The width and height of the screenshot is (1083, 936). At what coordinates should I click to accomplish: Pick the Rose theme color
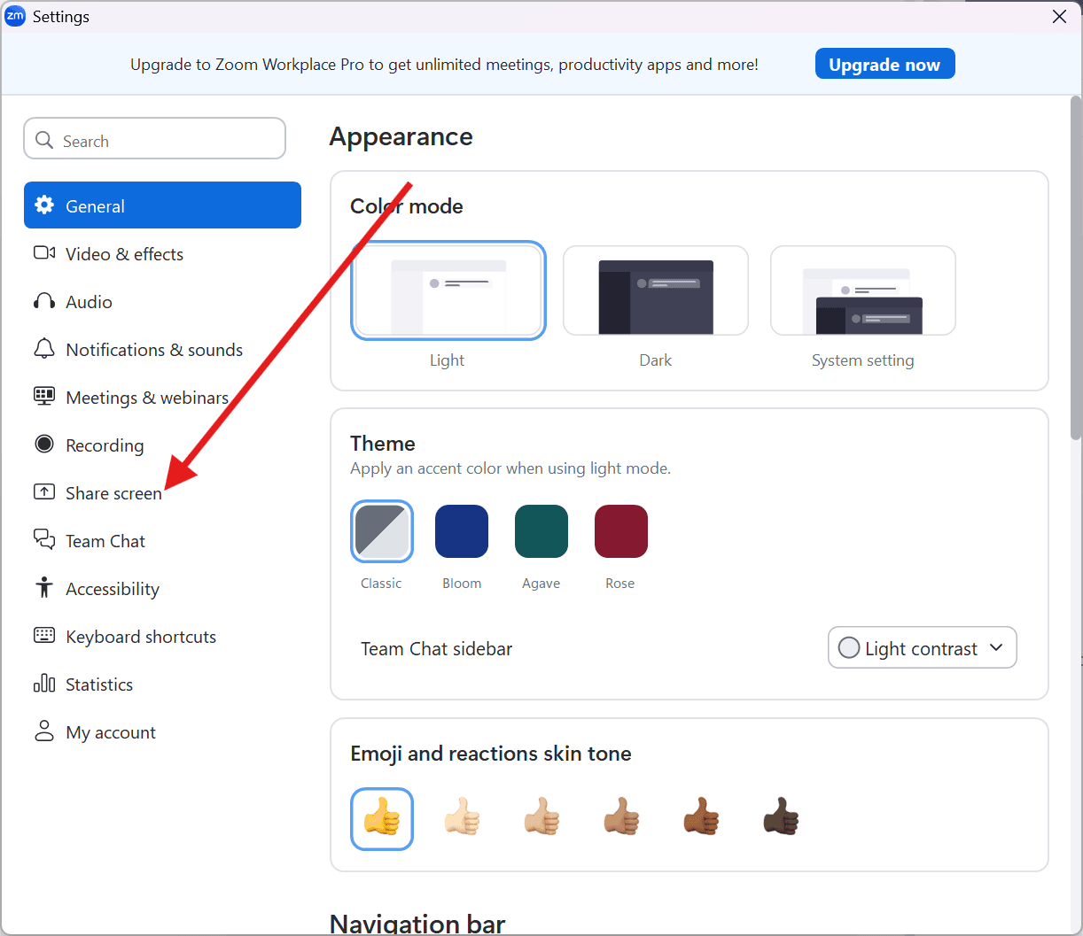tap(620, 531)
